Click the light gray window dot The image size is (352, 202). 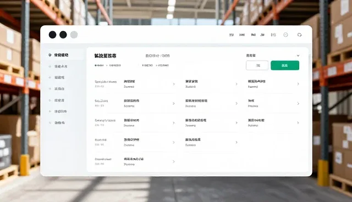[74, 35]
